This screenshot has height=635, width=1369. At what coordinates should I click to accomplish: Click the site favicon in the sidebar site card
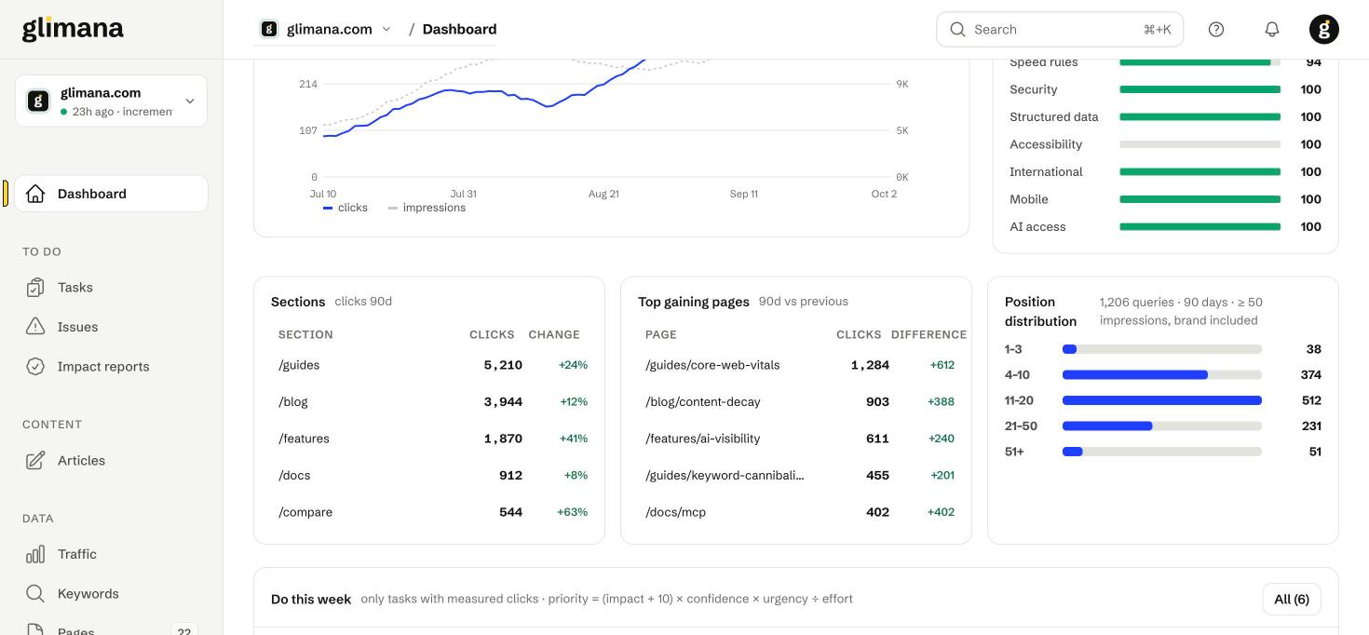38,101
